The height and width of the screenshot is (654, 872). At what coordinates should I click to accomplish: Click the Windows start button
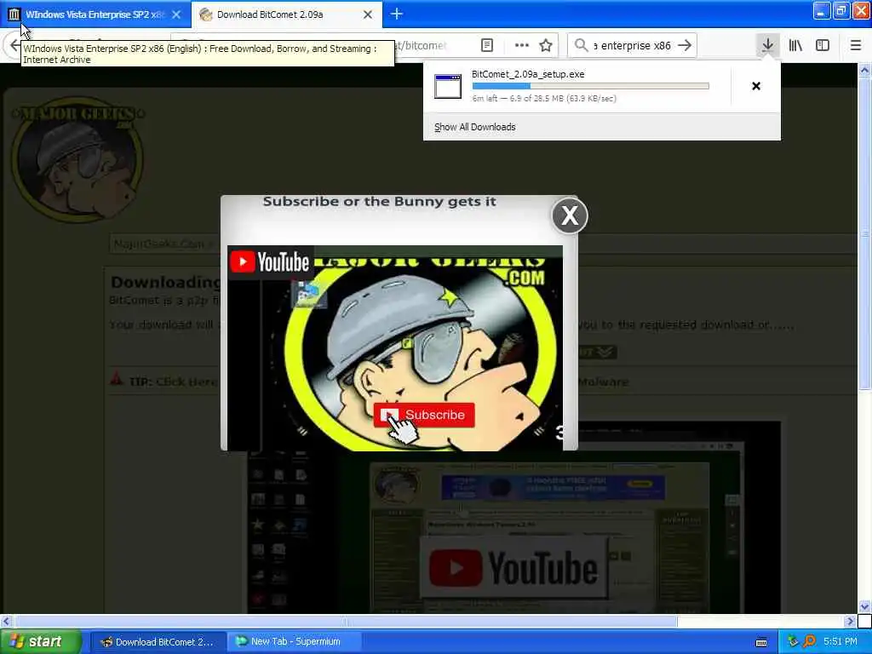coord(41,641)
